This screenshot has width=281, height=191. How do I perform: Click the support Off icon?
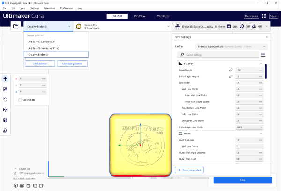pyautogui.click(x=242, y=27)
